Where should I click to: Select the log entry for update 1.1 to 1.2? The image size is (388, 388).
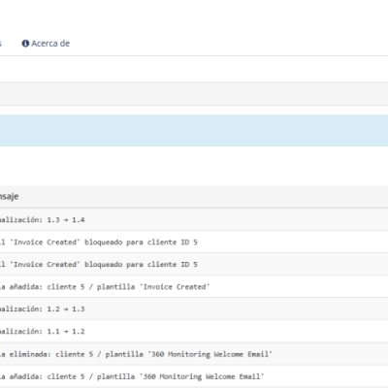(x=194, y=332)
